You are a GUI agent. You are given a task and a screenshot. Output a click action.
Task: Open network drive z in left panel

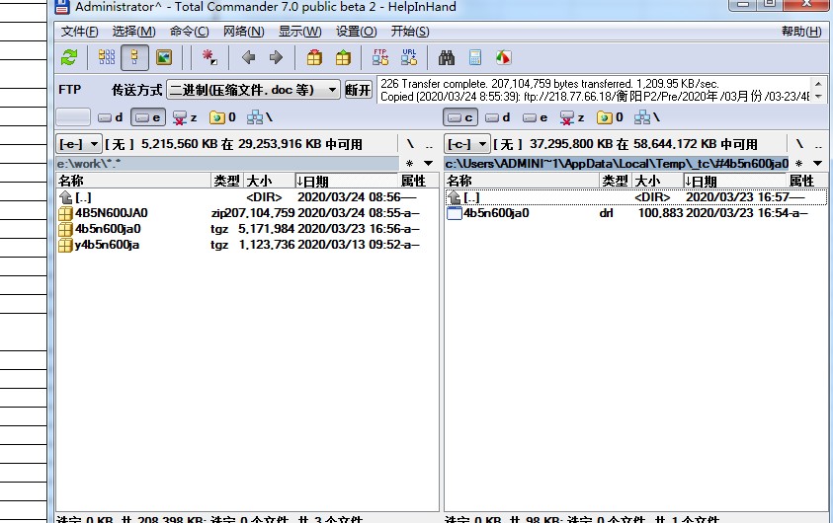point(186,117)
